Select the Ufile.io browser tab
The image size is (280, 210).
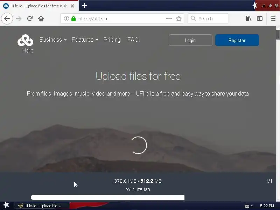point(39,6)
